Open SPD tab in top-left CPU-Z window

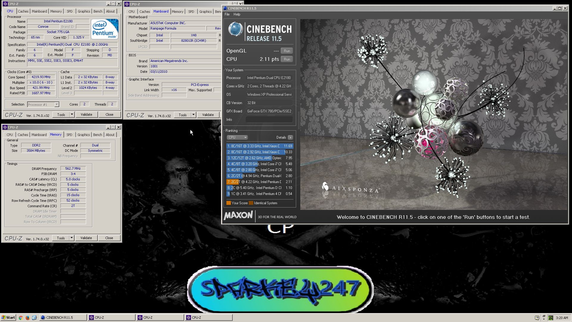69,11
